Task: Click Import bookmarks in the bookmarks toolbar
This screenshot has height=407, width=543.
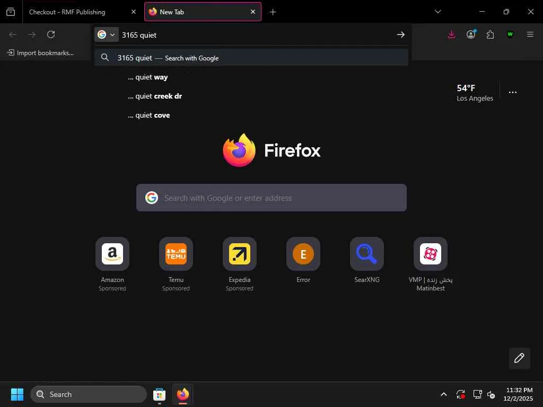Action: click(40, 53)
